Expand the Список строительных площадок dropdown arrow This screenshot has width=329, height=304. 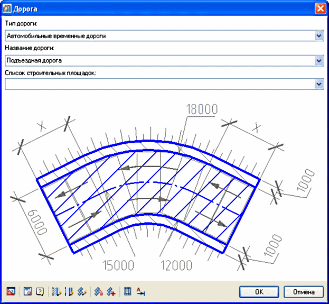(x=319, y=84)
